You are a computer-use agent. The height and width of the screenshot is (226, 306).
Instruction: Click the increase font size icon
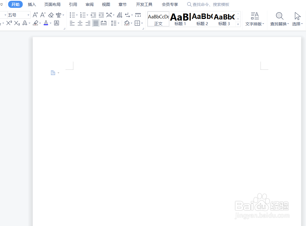click(35, 15)
